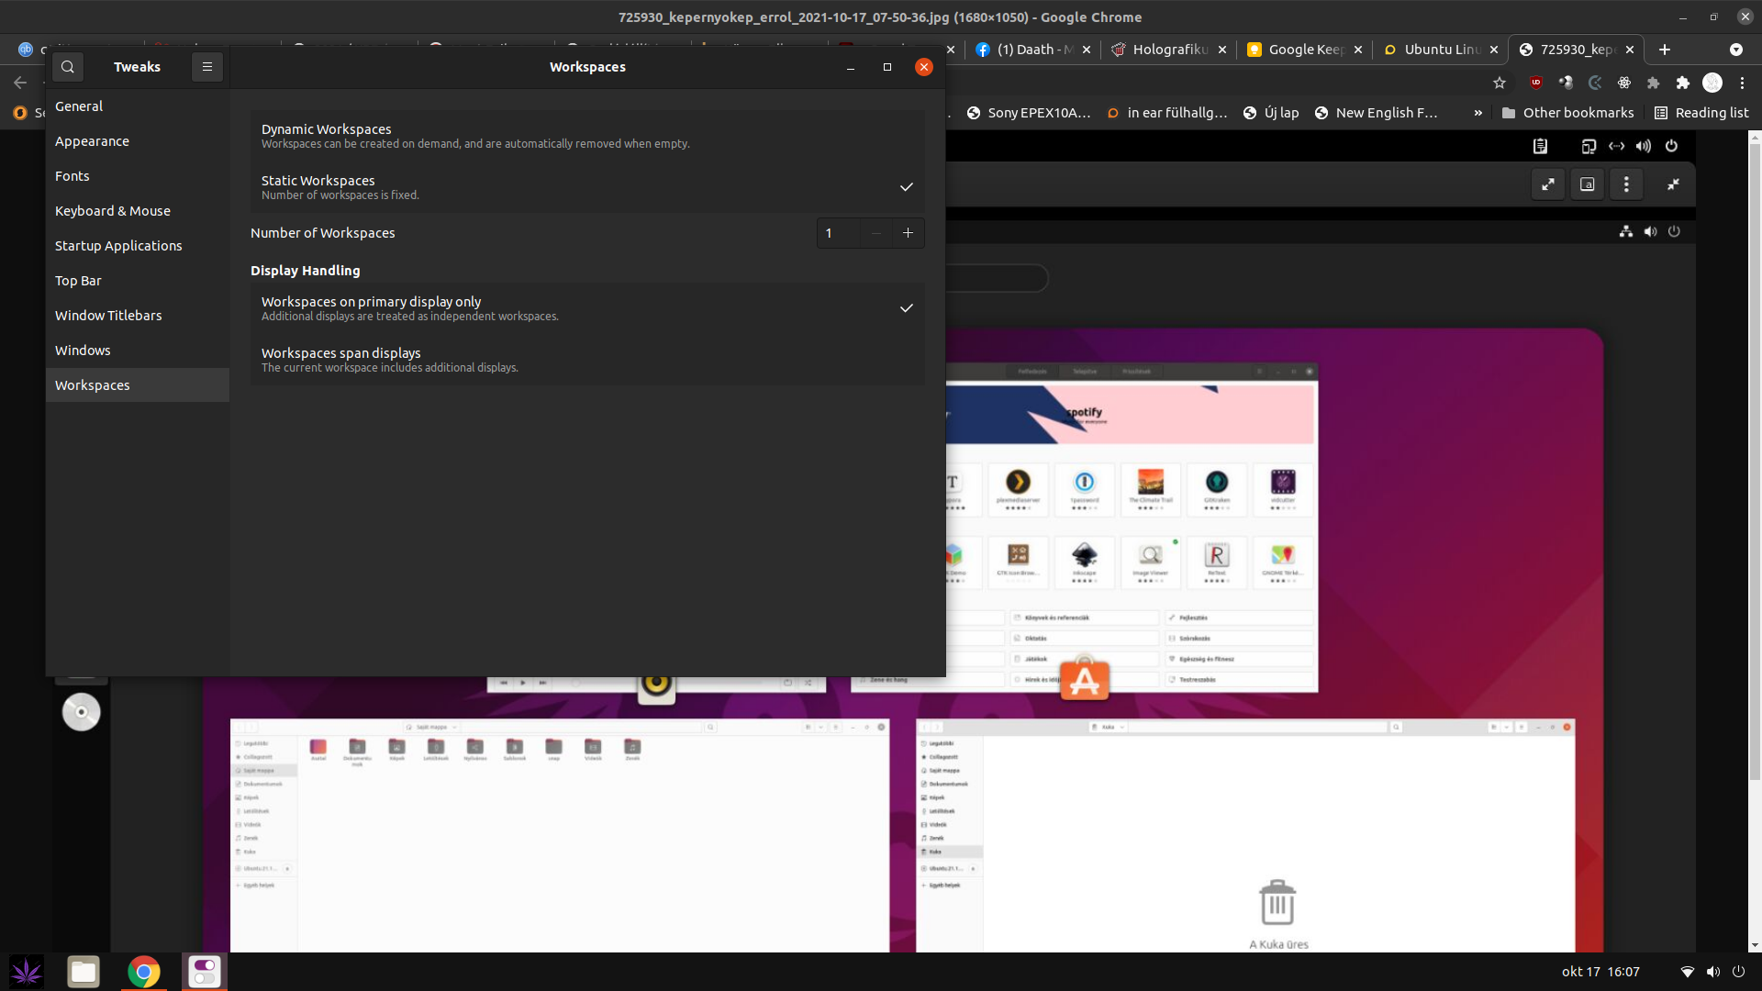Open the Tweaks hamburger menu
1762x991 pixels.
(207, 67)
